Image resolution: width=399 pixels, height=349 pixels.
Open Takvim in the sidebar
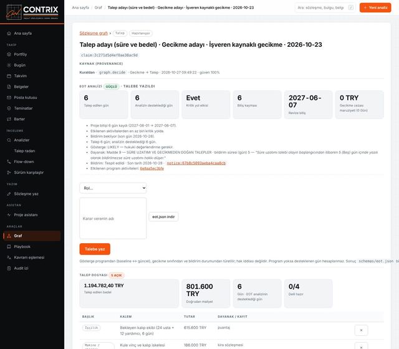point(32,76)
